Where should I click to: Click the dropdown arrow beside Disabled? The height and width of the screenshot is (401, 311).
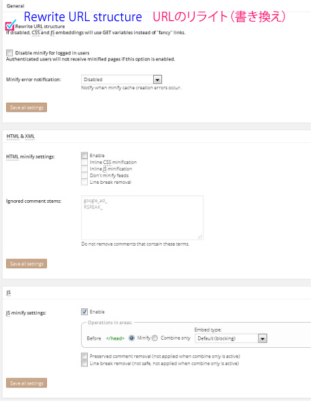(157, 80)
